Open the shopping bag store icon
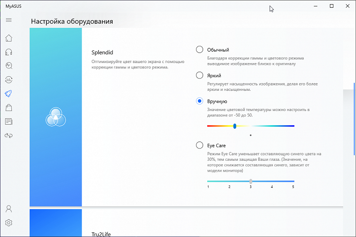 point(9,107)
